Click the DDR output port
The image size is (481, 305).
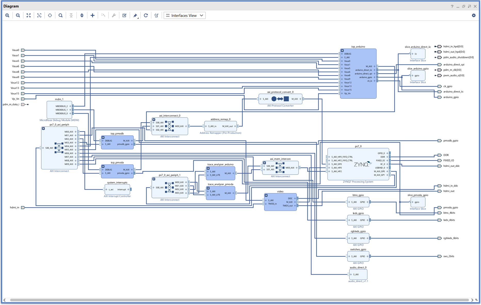[440, 155]
